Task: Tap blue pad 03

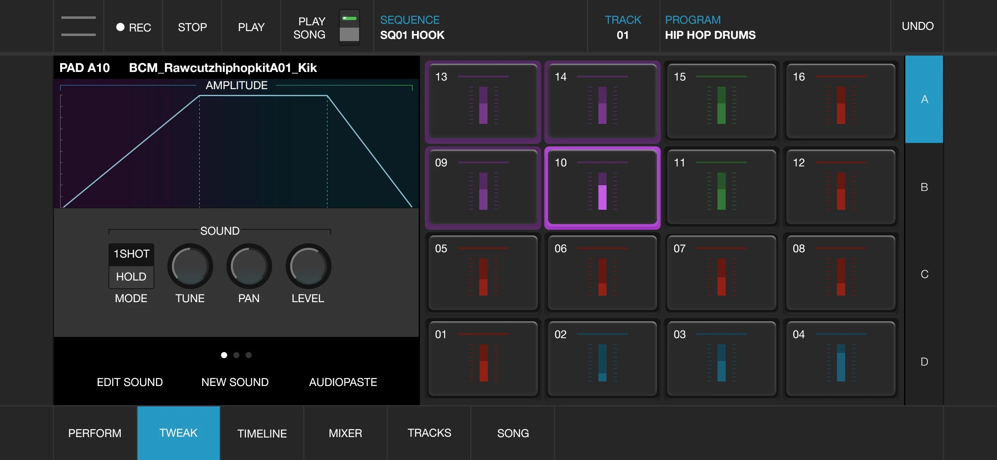Action: 722,359
